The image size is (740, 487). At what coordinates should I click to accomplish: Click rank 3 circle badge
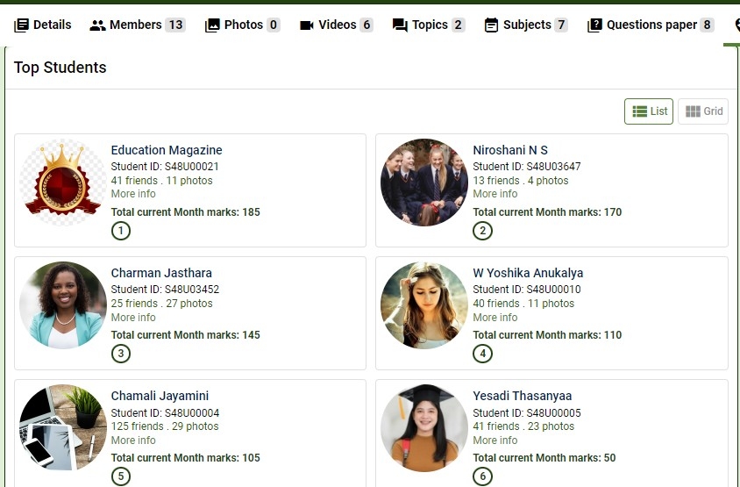point(121,354)
